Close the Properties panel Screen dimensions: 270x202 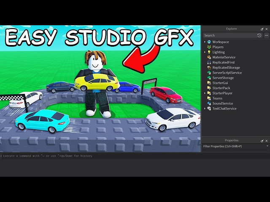pos(267,141)
